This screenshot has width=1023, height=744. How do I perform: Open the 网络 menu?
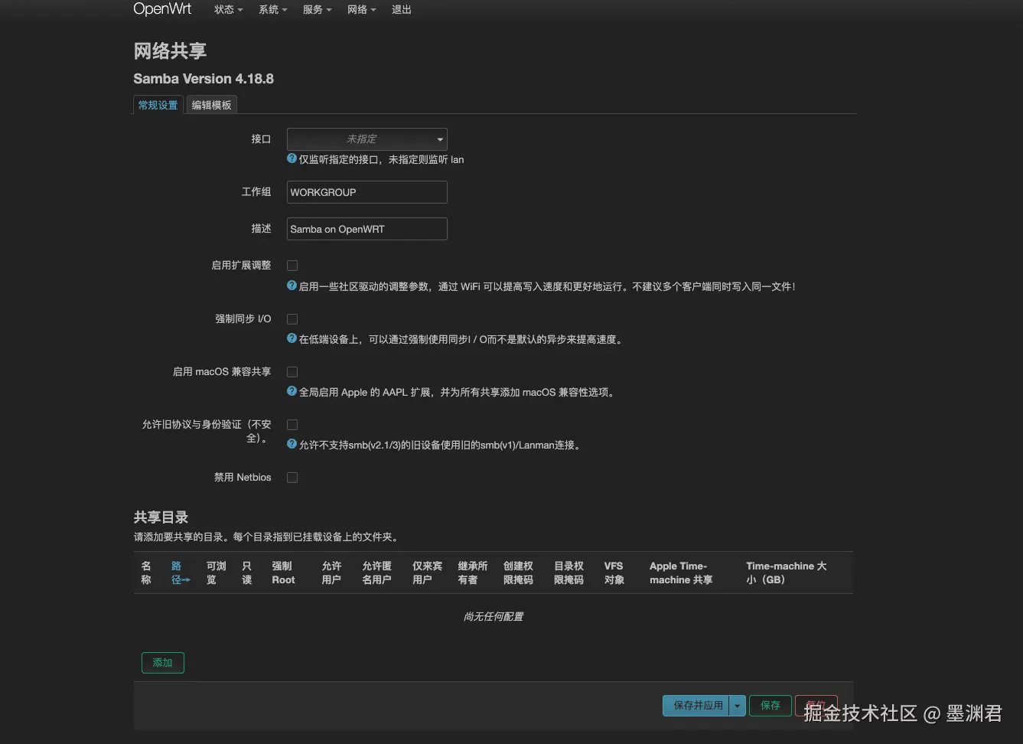tap(361, 10)
